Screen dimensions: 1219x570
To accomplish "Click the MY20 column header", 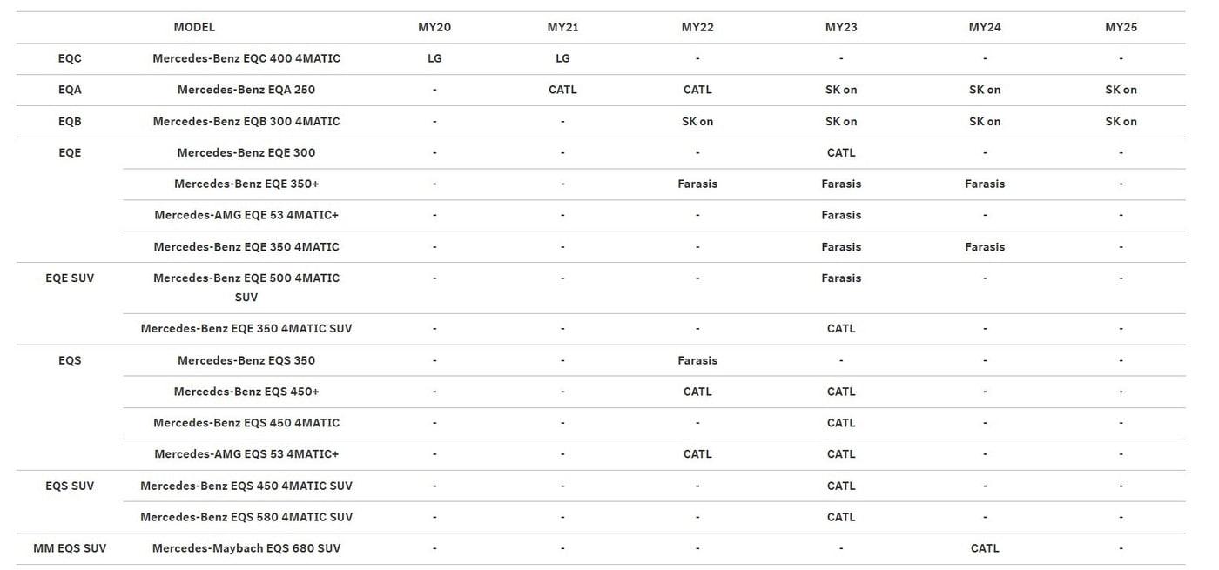I will (x=434, y=27).
